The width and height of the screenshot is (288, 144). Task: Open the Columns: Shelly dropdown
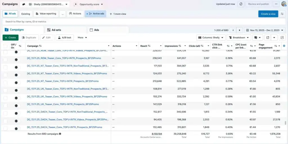click(211, 37)
